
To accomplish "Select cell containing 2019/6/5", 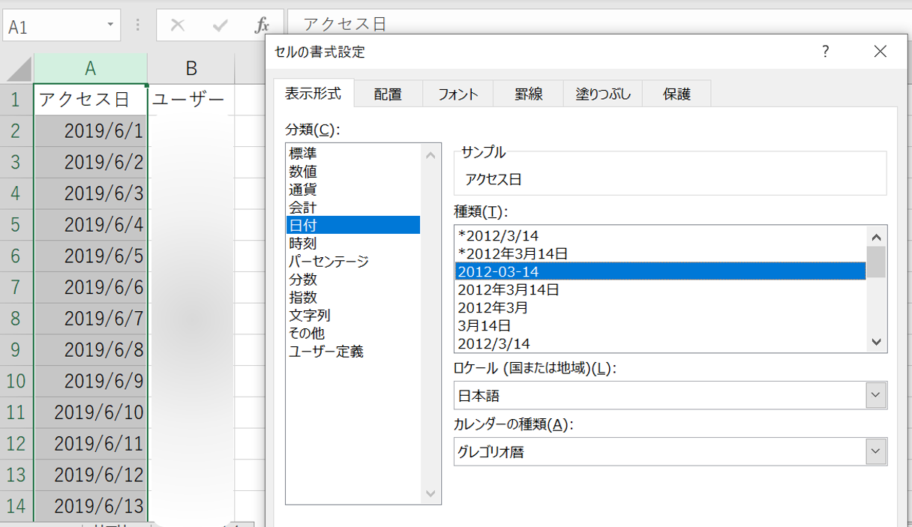I will click(x=91, y=256).
